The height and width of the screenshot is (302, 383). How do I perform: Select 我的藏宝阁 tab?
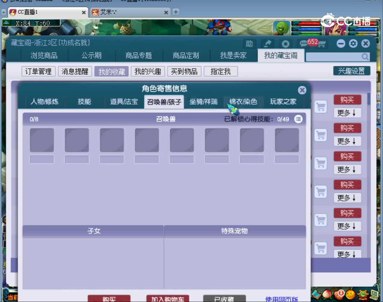coord(281,56)
